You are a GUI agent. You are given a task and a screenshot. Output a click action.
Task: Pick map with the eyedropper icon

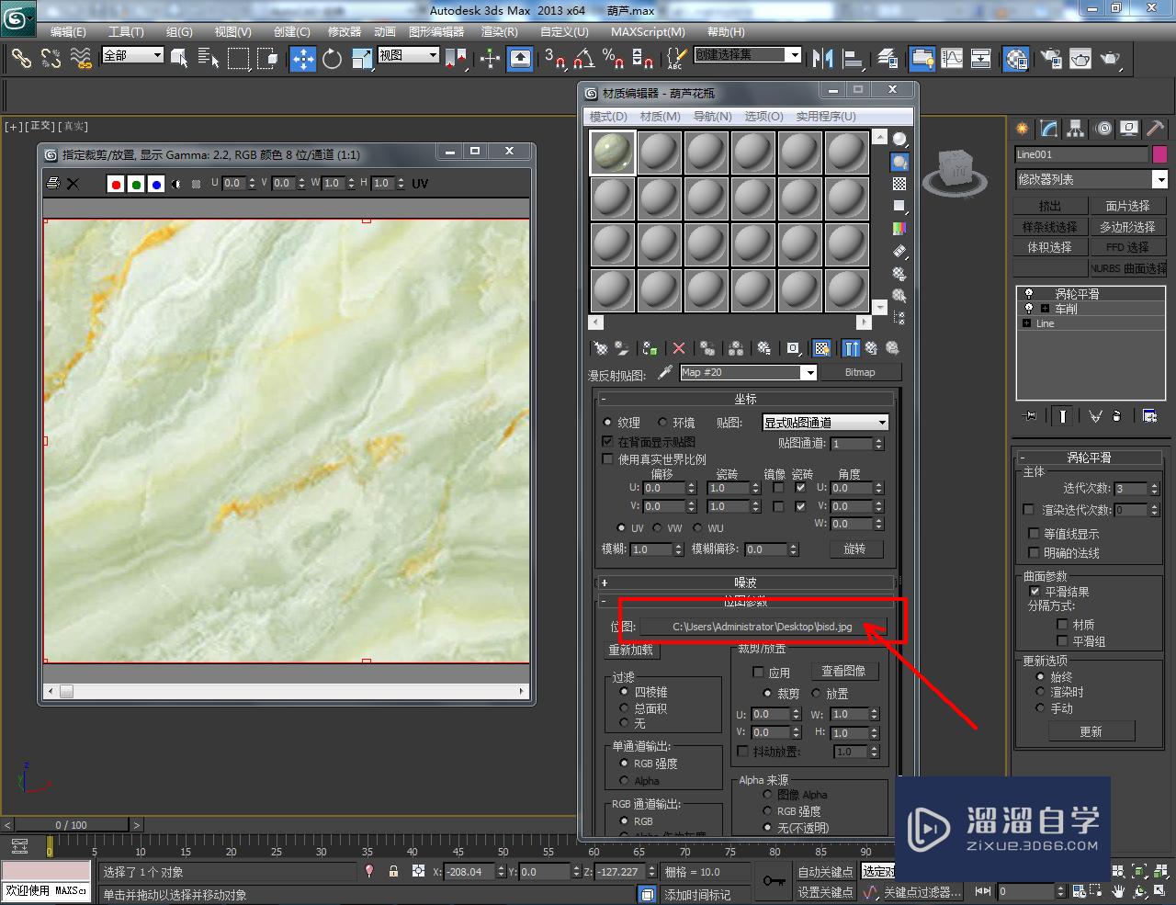(664, 372)
